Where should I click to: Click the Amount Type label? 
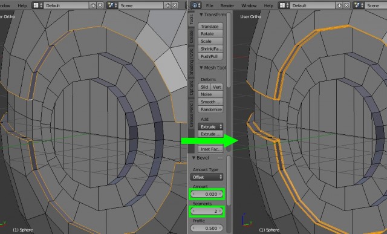click(206, 169)
